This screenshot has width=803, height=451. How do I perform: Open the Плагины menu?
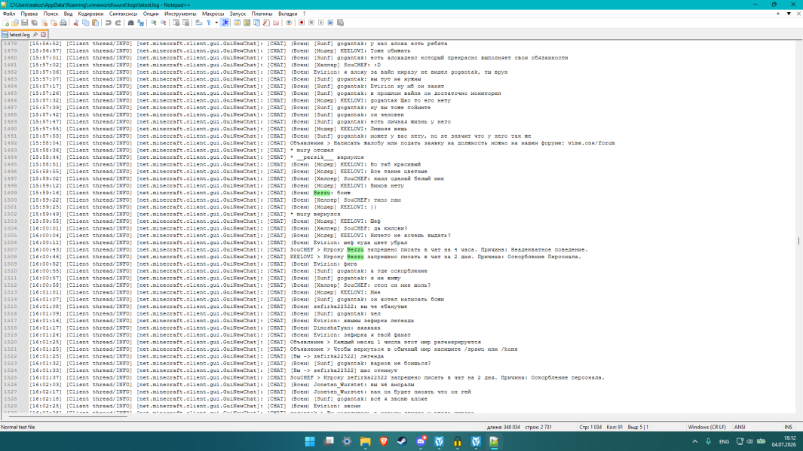(262, 14)
